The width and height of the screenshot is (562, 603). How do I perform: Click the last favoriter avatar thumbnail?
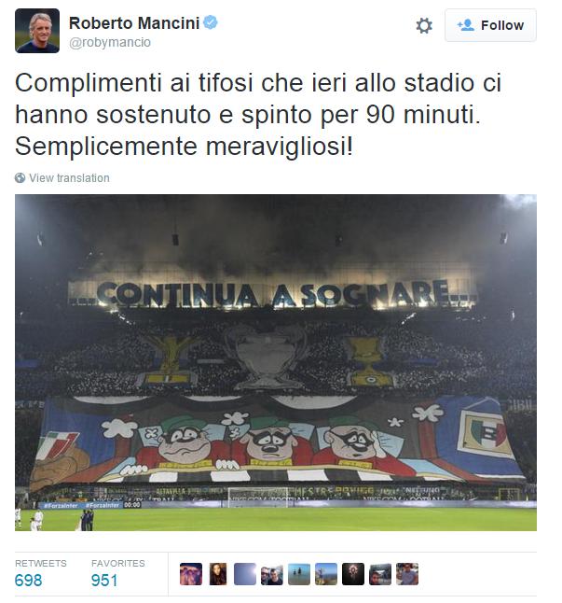[407, 574]
